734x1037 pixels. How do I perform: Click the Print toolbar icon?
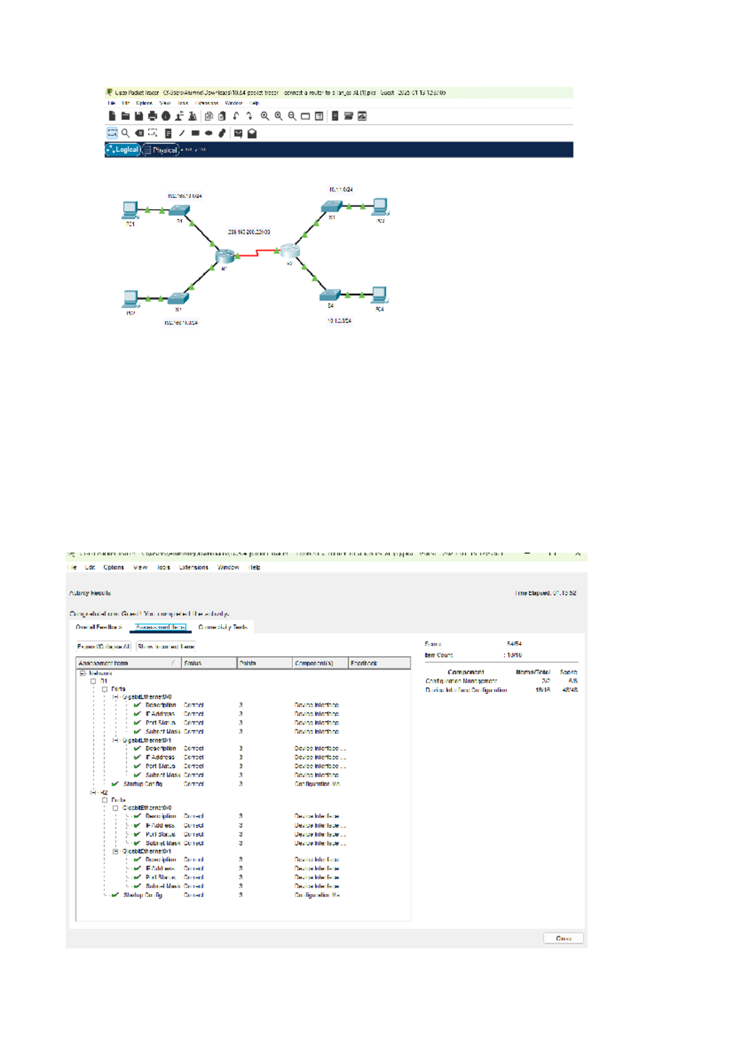(x=152, y=116)
